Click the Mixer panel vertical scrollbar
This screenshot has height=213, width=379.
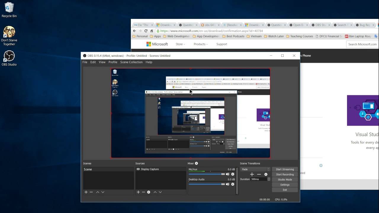tap(237, 181)
